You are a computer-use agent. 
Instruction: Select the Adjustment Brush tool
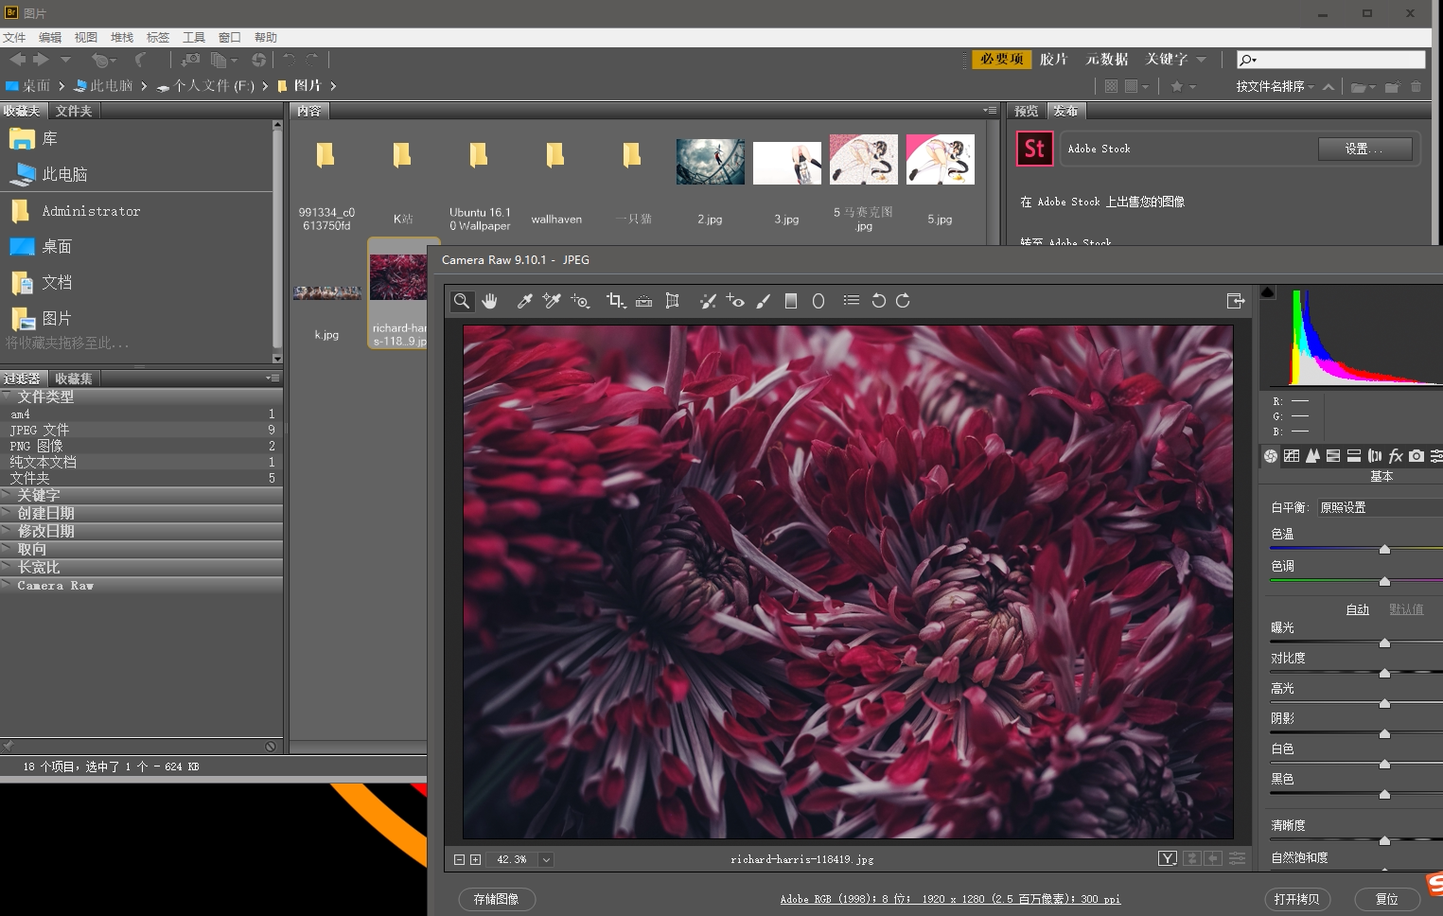[764, 301]
